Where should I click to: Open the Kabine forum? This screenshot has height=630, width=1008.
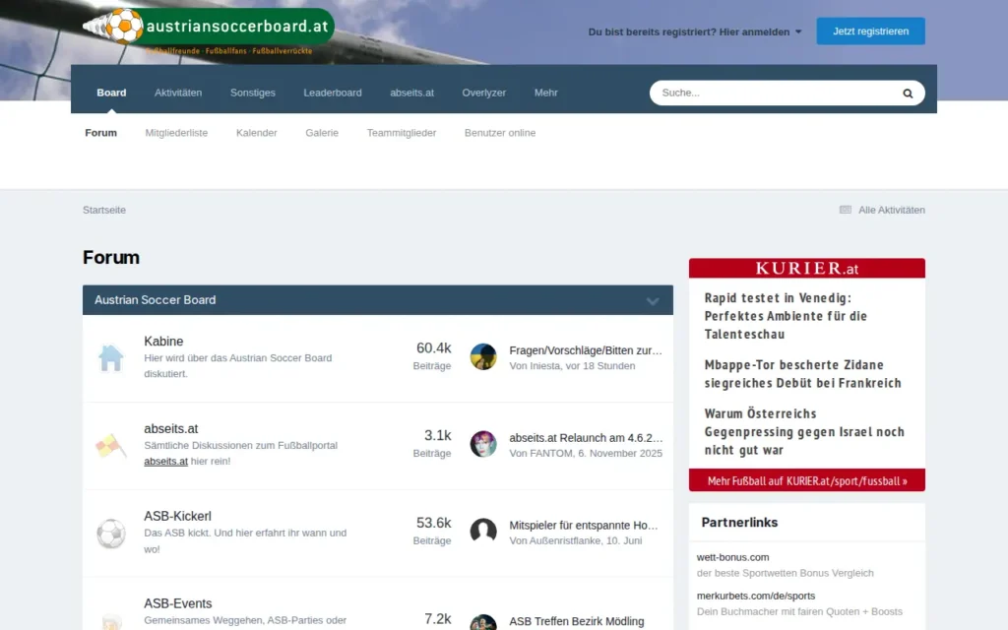(x=163, y=342)
